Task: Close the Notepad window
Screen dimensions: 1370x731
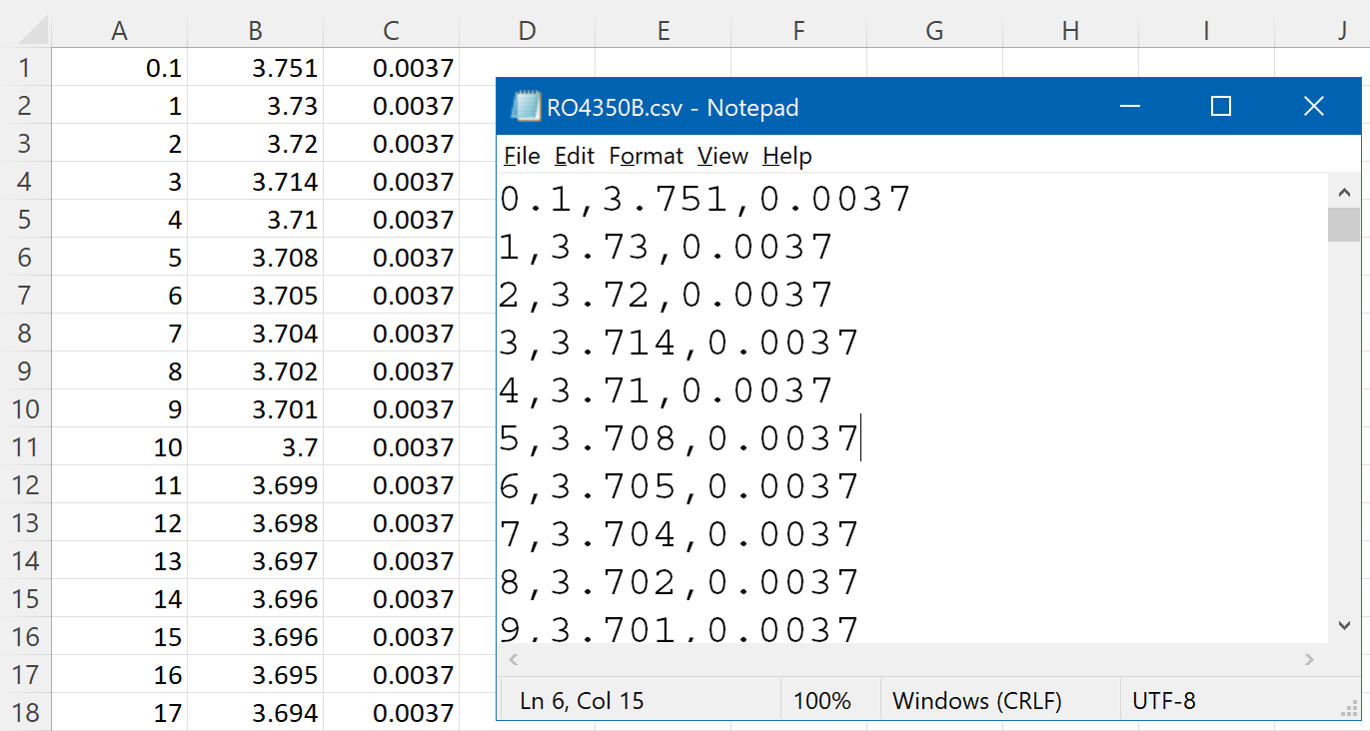Action: pyautogui.click(x=1313, y=107)
